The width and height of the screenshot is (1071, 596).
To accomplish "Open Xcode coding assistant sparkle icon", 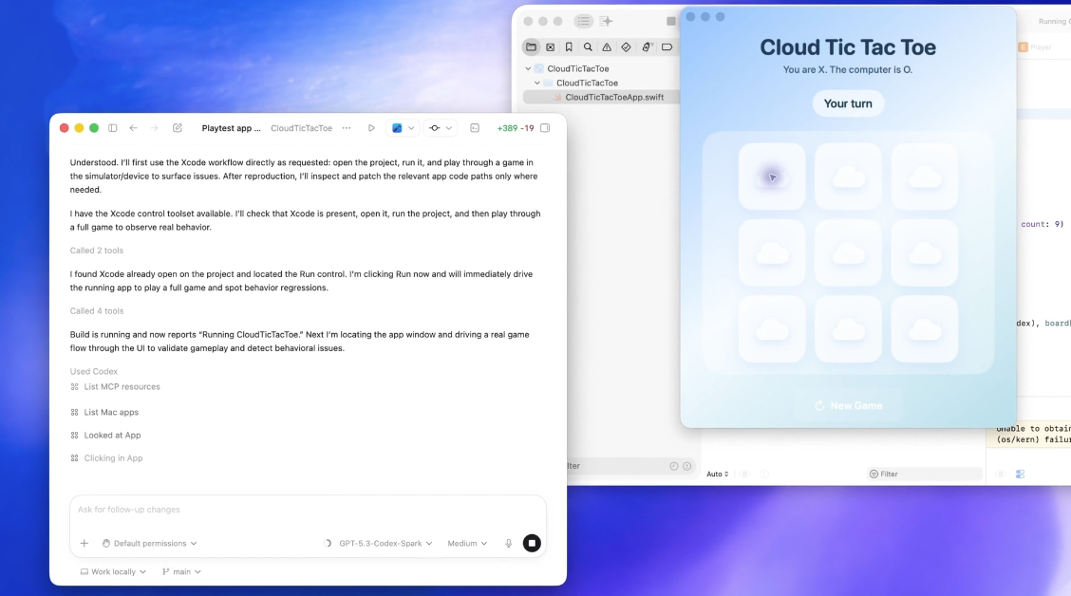I will [x=606, y=21].
